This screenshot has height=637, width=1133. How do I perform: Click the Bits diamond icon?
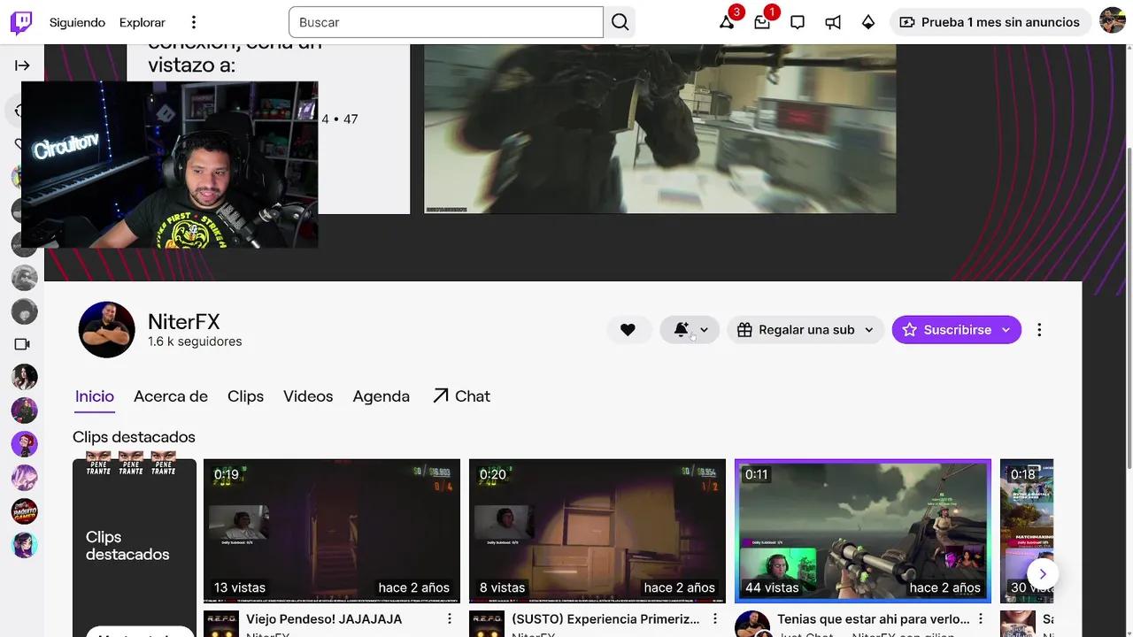pyautogui.click(x=868, y=22)
